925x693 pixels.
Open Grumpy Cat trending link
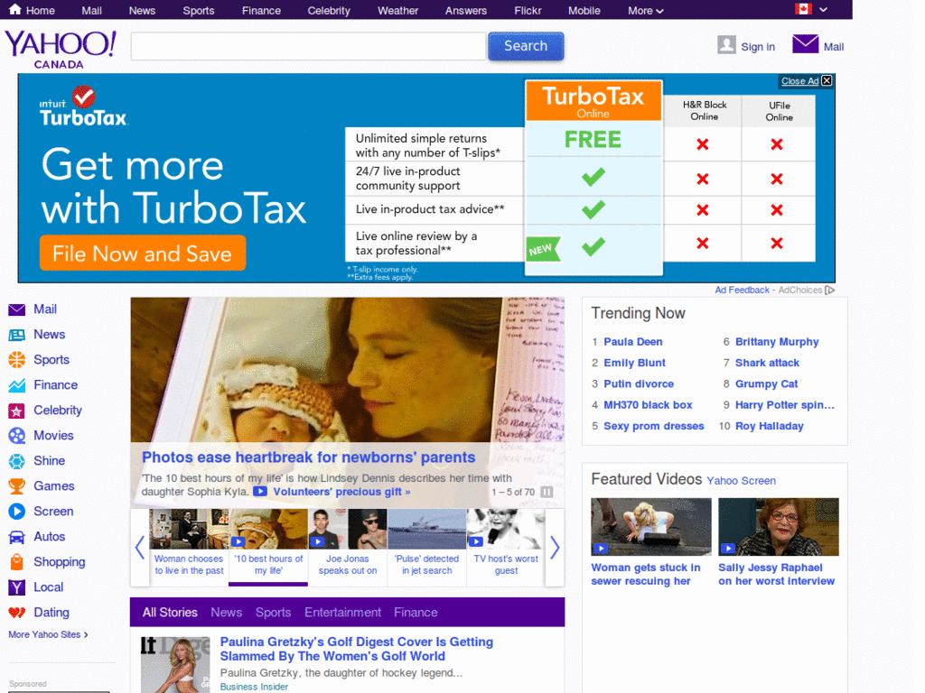point(766,384)
